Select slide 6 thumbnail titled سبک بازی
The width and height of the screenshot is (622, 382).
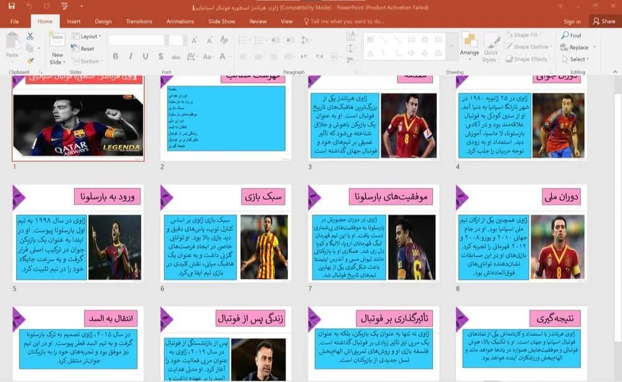point(226,234)
